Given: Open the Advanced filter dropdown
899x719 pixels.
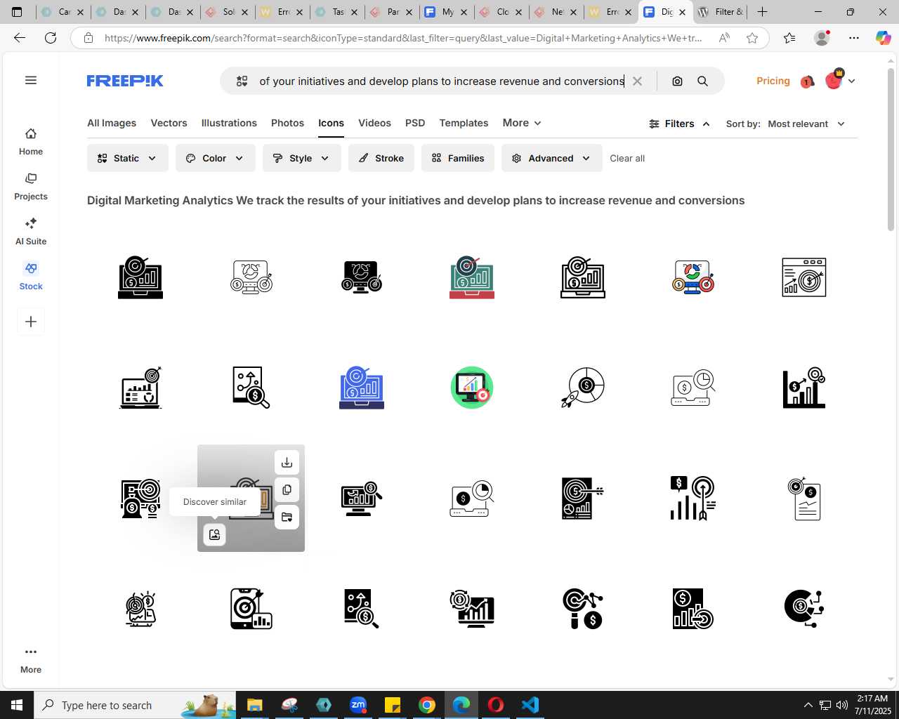Looking at the screenshot, I should tap(551, 158).
